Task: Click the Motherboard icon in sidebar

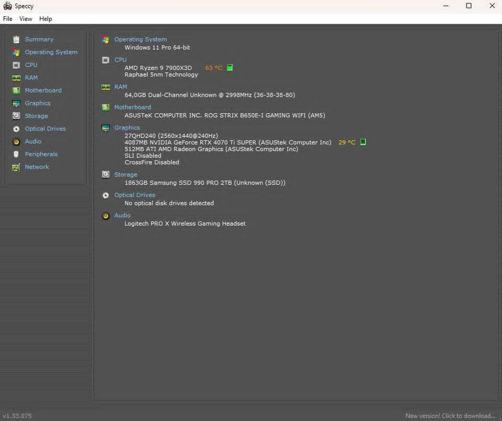Action: tap(16, 90)
